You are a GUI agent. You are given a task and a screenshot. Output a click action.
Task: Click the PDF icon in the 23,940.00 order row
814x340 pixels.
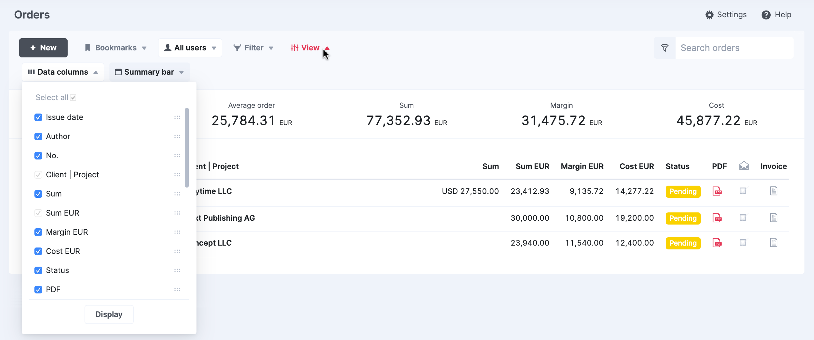[x=717, y=243]
